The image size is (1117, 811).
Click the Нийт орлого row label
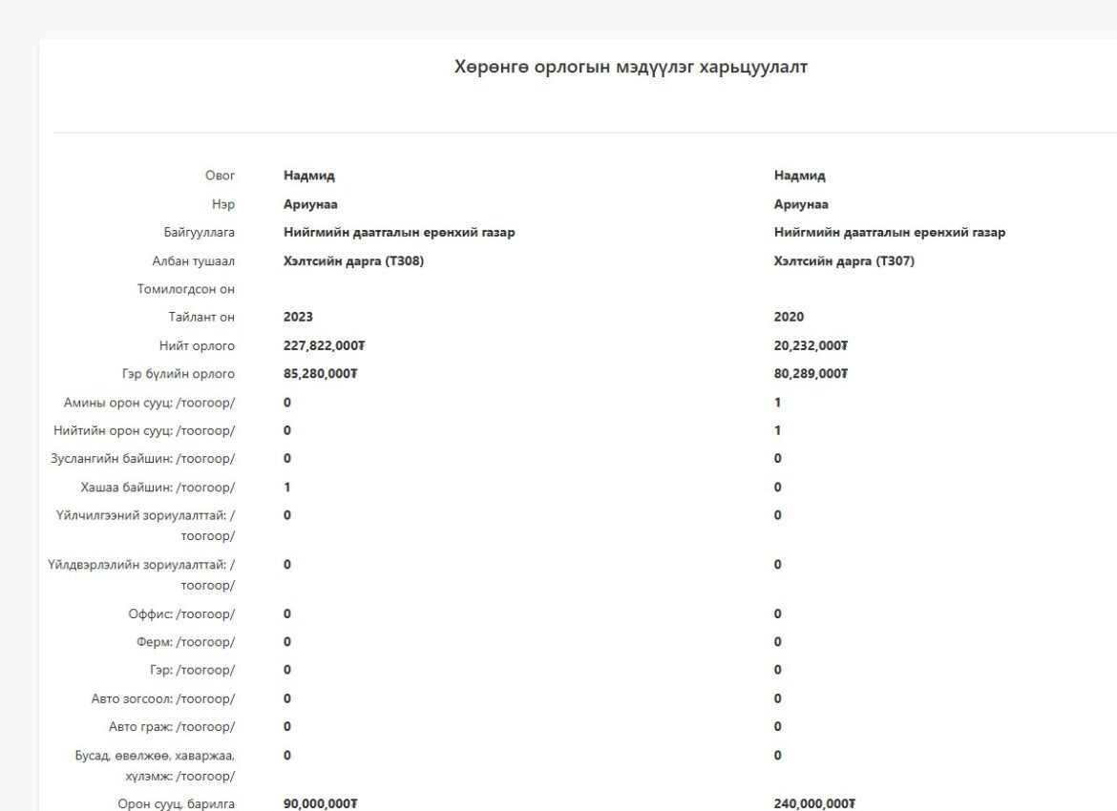coord(197,345)
